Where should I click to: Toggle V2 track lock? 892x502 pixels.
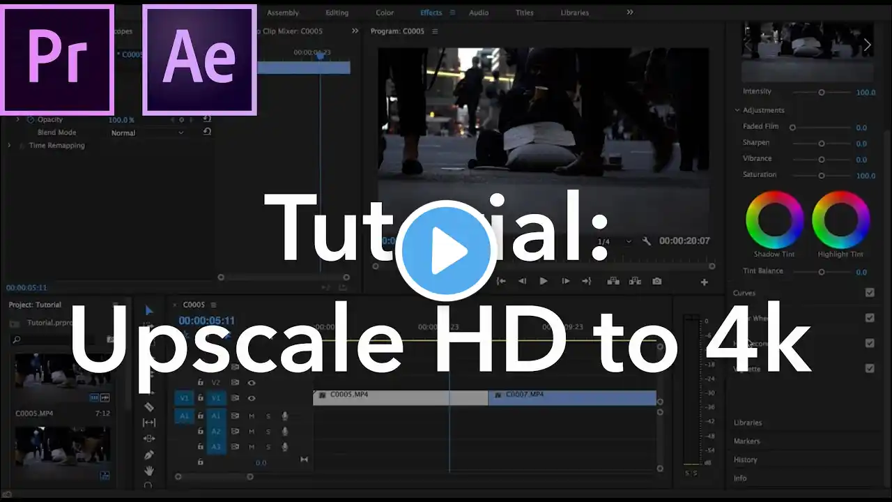[201, 383]
